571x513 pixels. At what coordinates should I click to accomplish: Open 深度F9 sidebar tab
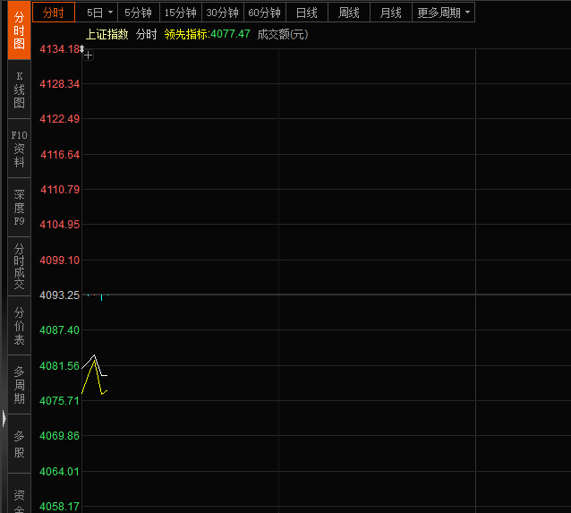20,207
